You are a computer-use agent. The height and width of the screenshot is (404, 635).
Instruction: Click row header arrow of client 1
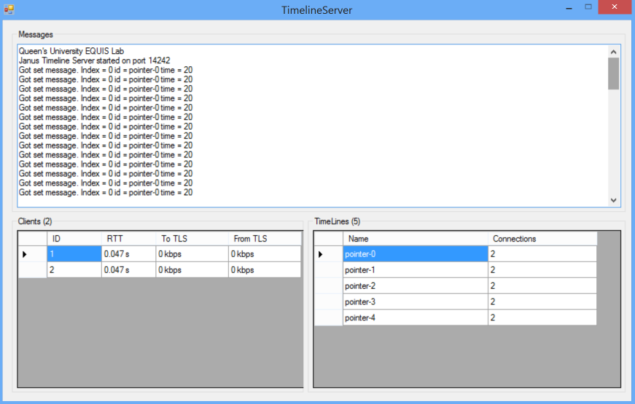coord(32,254)
